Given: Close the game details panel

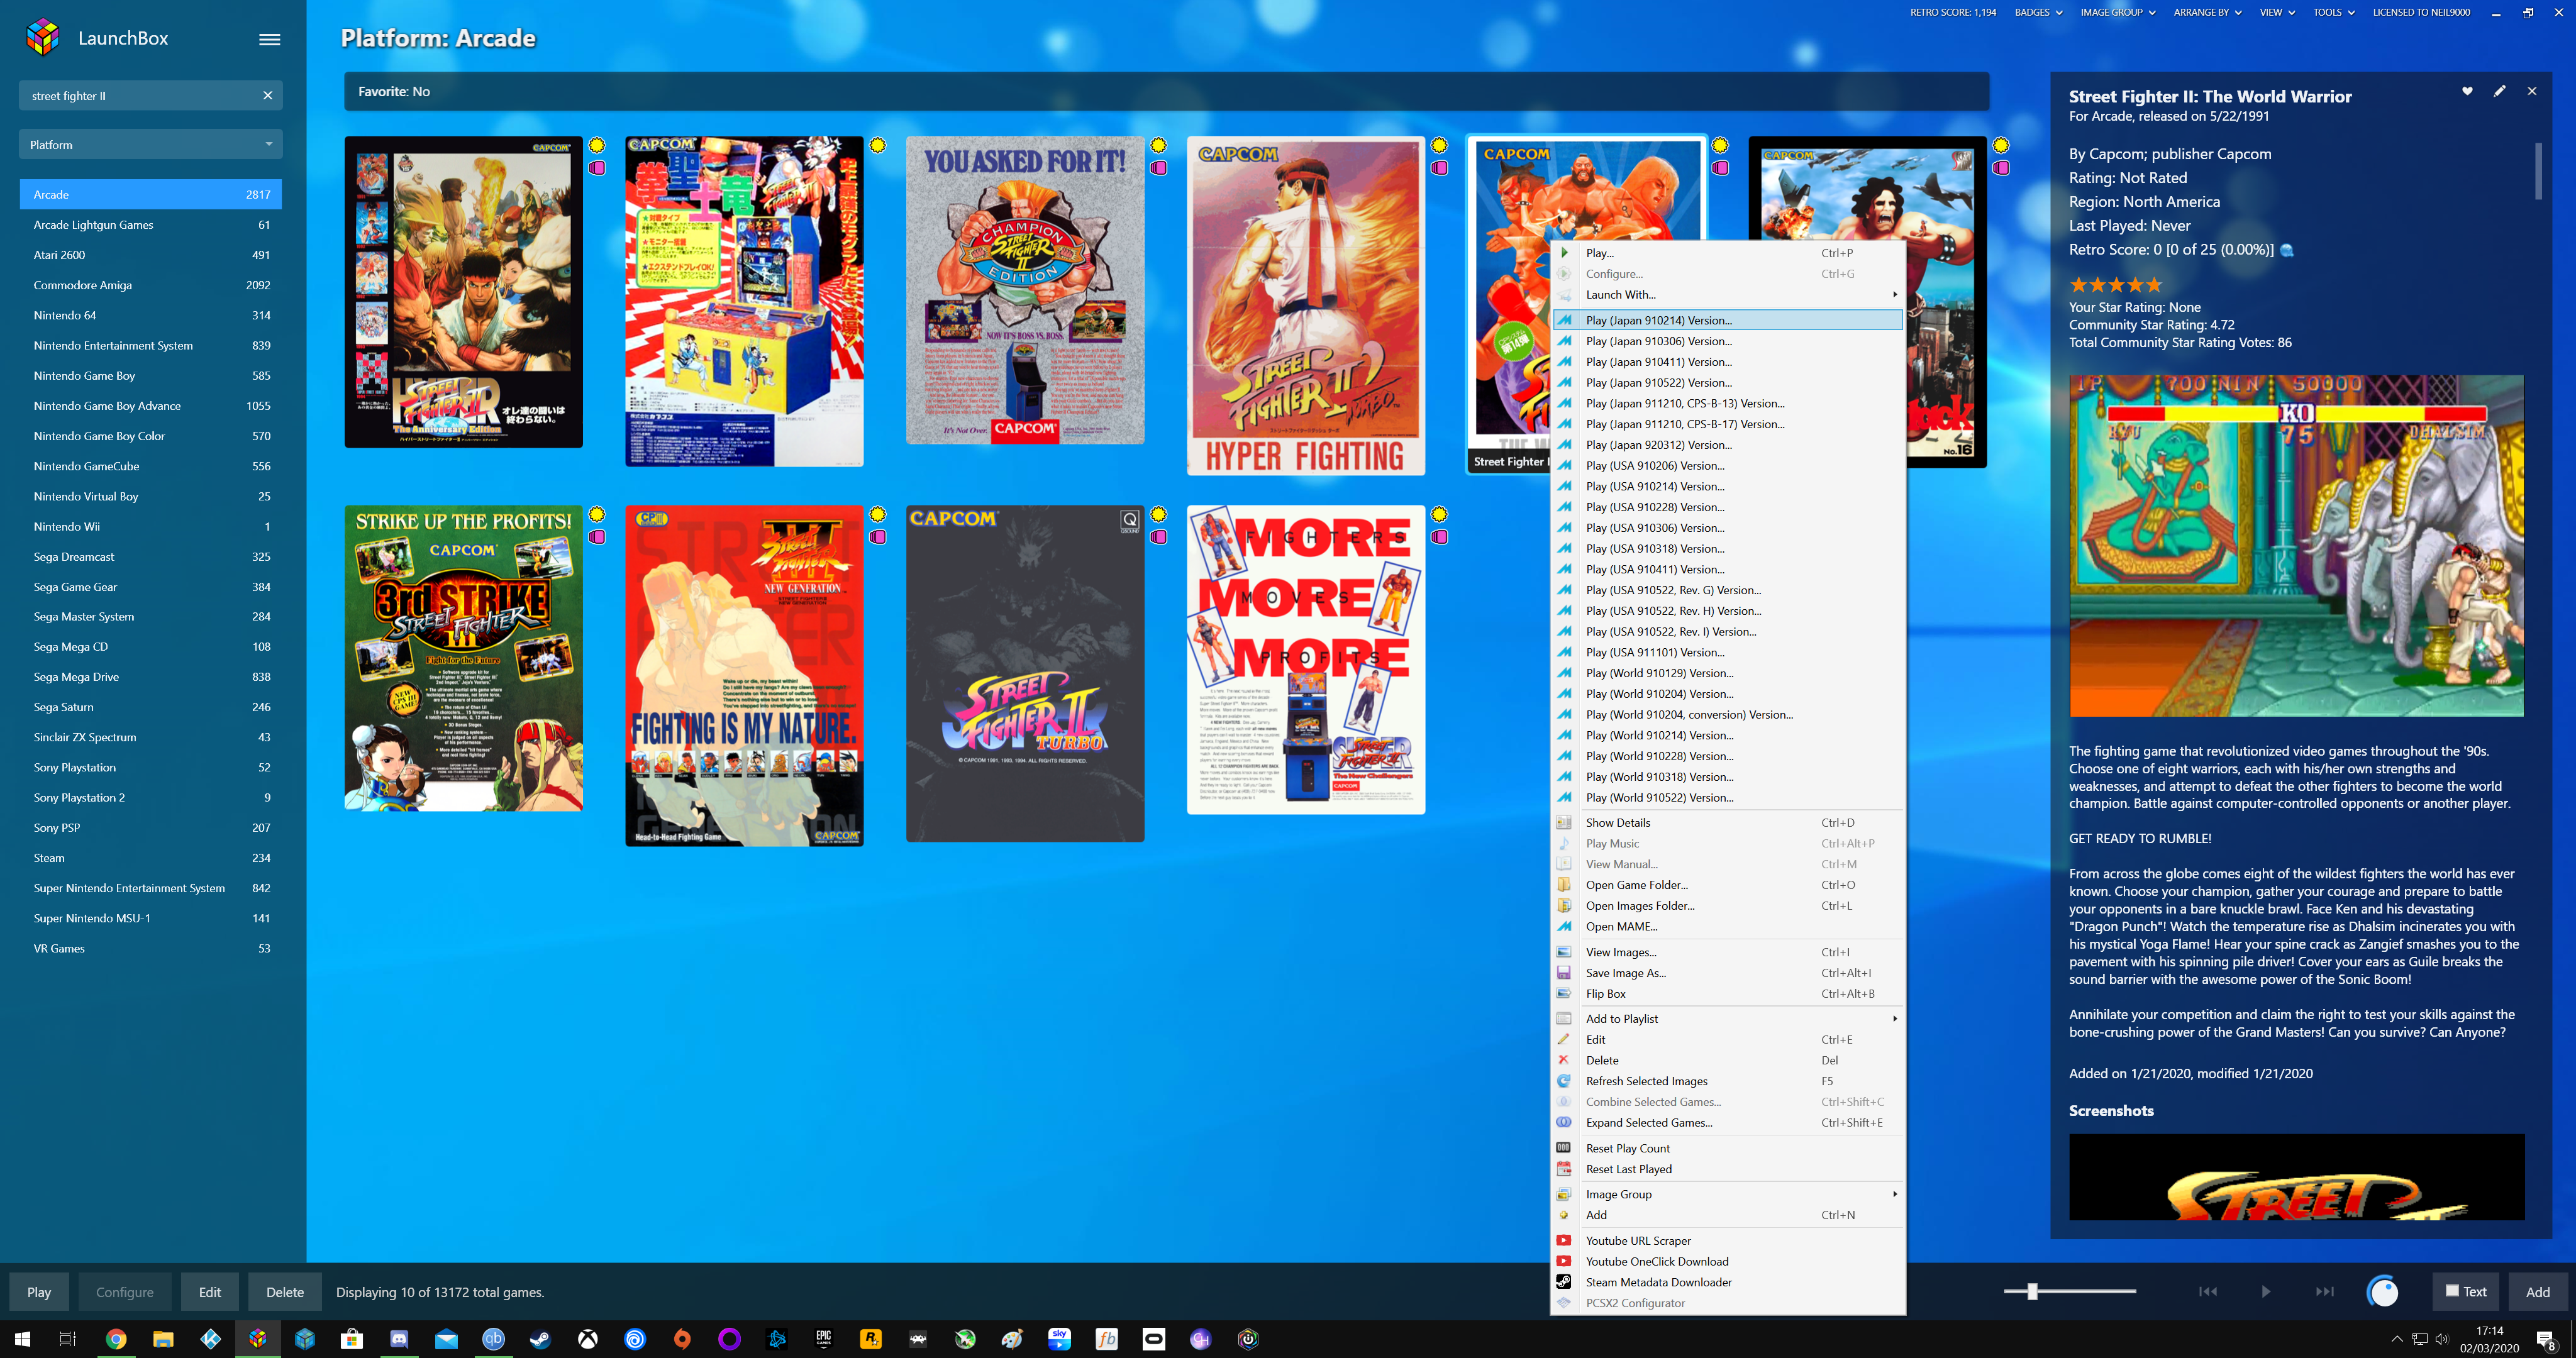Looking at the screenshot, I should (x=2532, y=91).
